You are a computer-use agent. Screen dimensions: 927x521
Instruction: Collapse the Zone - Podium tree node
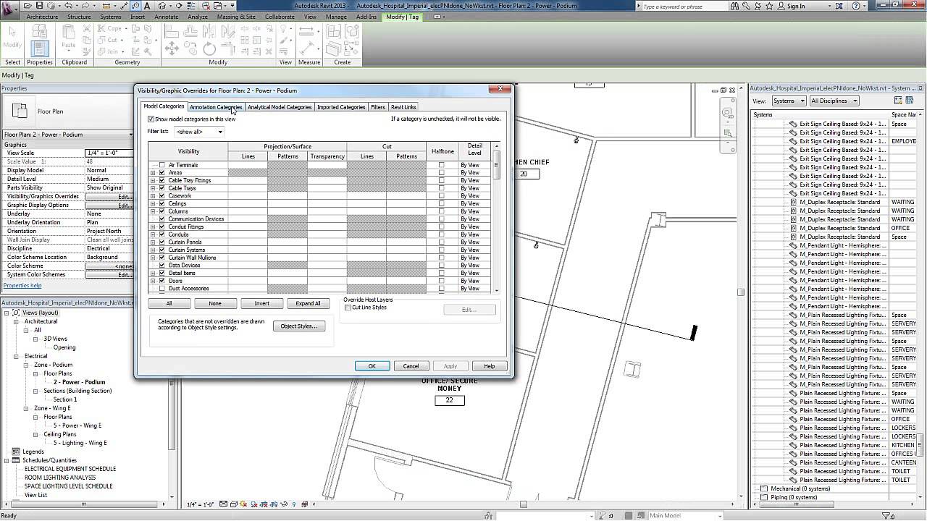(x=26, y=365)
